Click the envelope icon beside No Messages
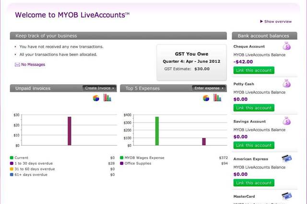Screen dimensions: 307x204 pyautogui.click(x=17, y=65)
